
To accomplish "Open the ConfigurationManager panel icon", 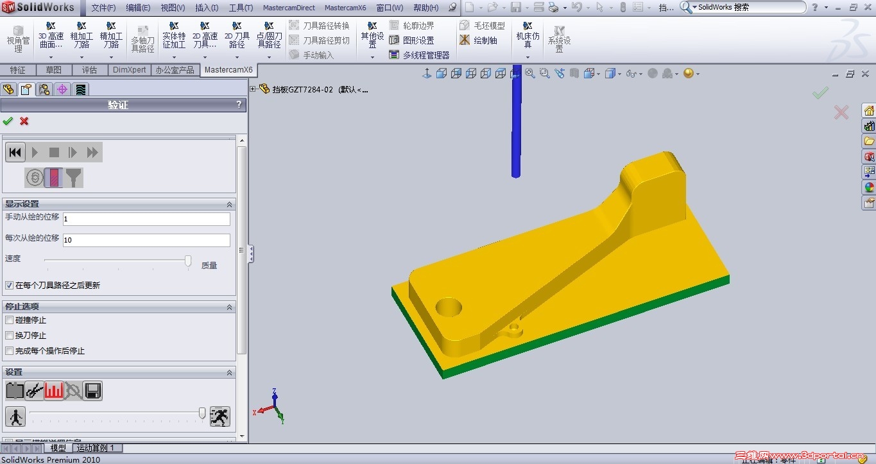I will [x=44, y=89].
